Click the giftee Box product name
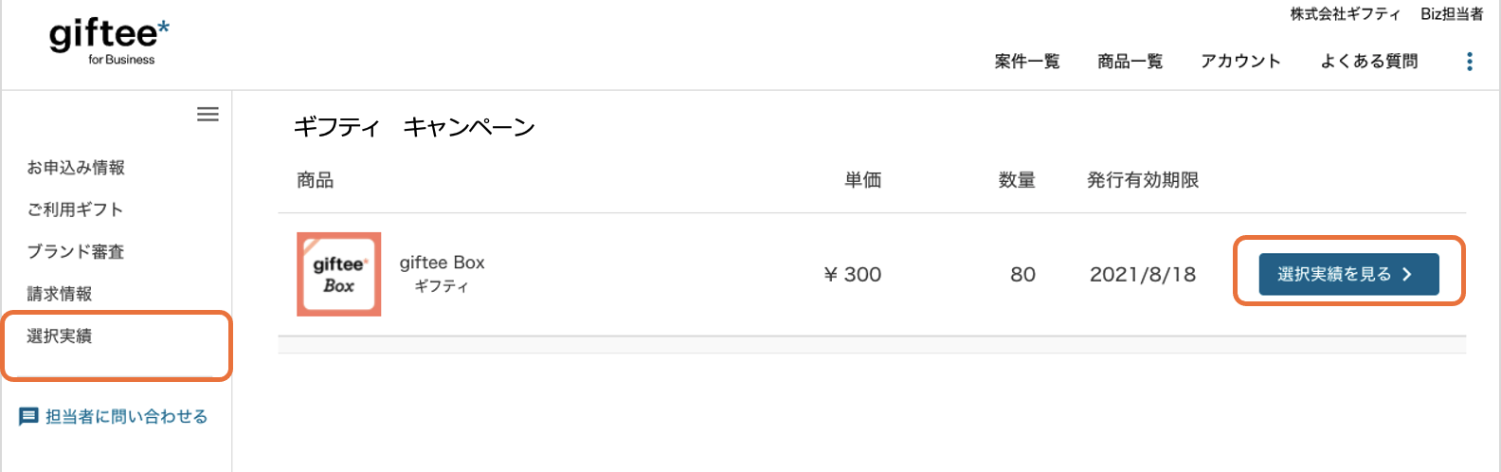Screen dimensions: 1501x472 442,263
